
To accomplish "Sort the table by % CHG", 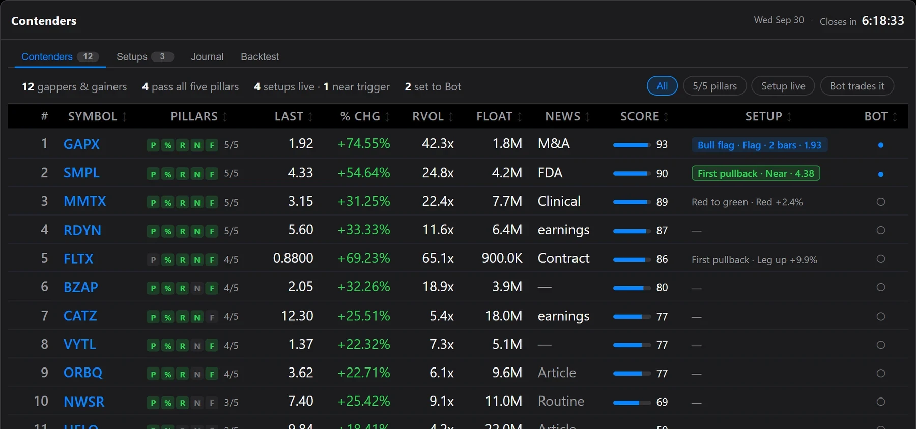I will (x=365, y=117).
